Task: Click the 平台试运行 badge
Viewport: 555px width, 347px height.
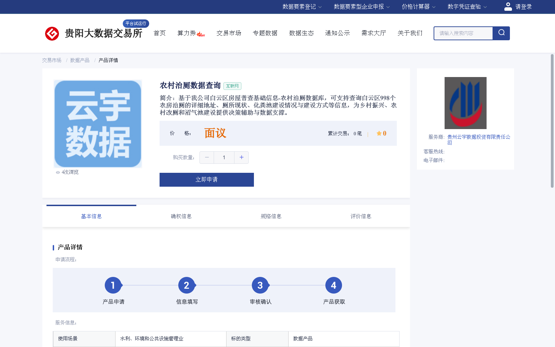Action: tap(136, 24)
